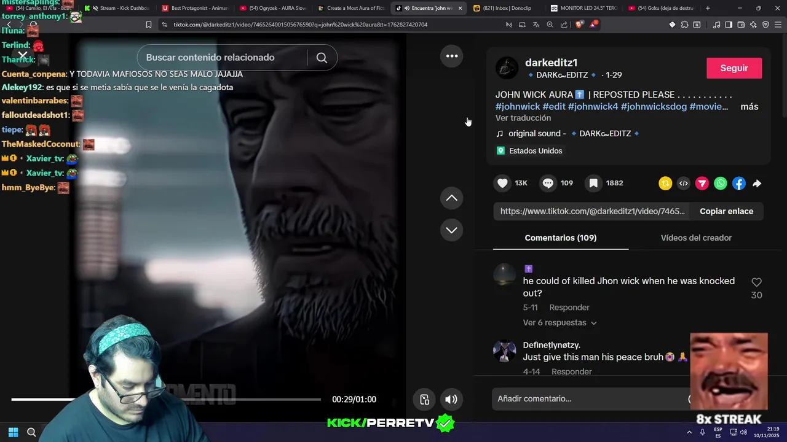Click the red send-to-friends icon

point(702,183)
